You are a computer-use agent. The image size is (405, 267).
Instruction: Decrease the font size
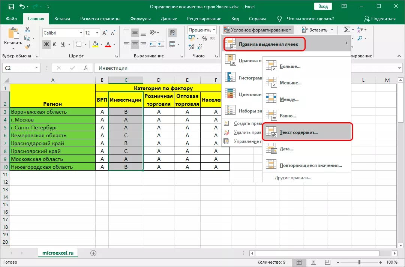113,33
